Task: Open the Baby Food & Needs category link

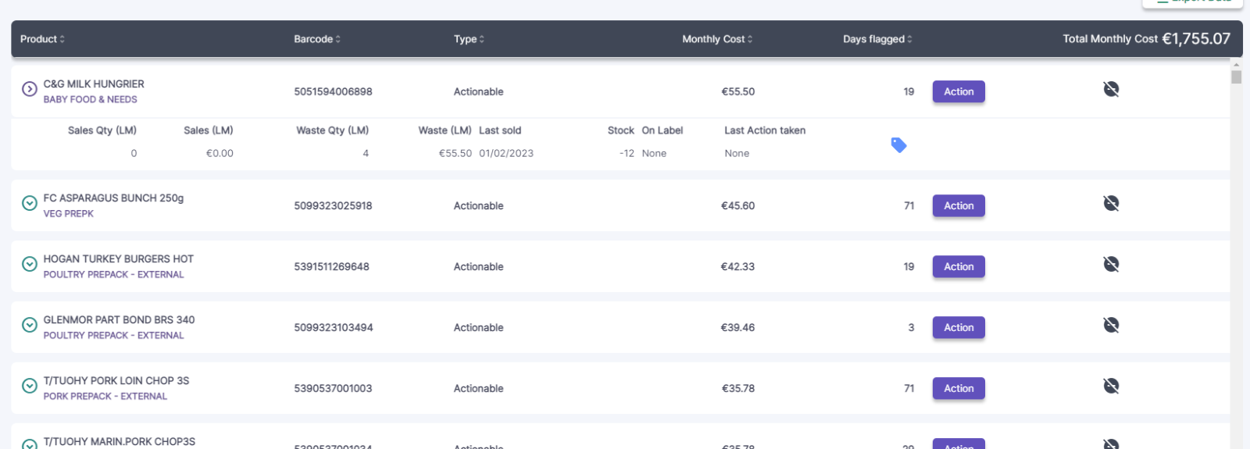Action: click(90, 100)
